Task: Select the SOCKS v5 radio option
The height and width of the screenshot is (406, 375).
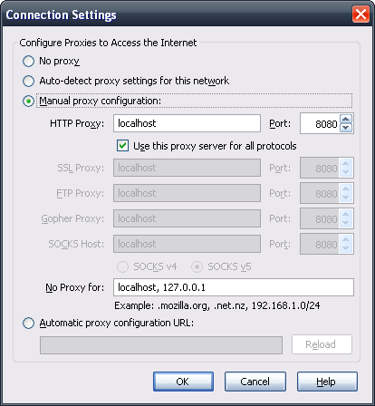Action: (x=197, y=266)
